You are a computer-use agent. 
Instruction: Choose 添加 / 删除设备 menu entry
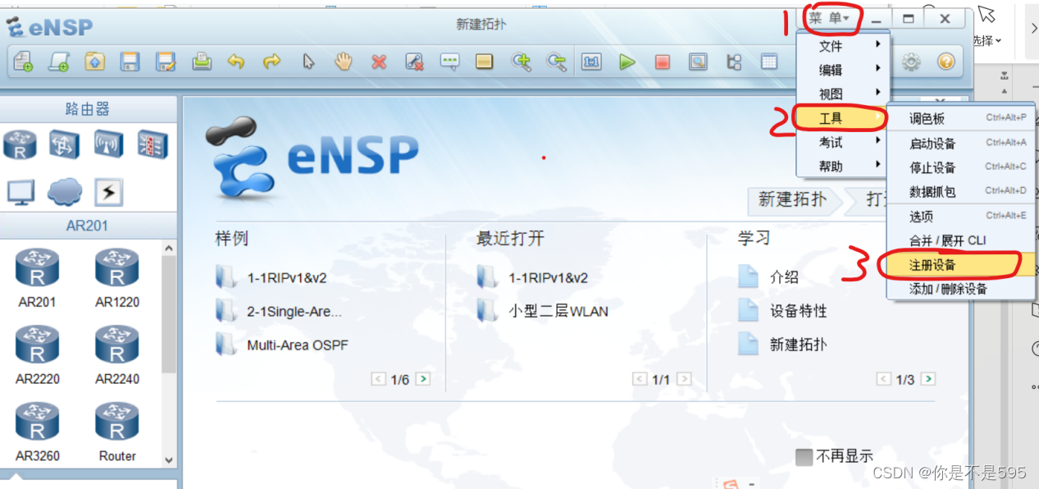click(x=960, y=289)
